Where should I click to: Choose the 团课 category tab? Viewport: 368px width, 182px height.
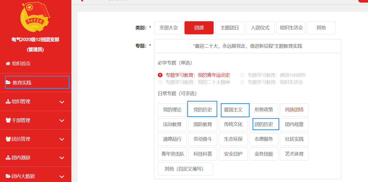pyautogui.click(x=199, y=28)
